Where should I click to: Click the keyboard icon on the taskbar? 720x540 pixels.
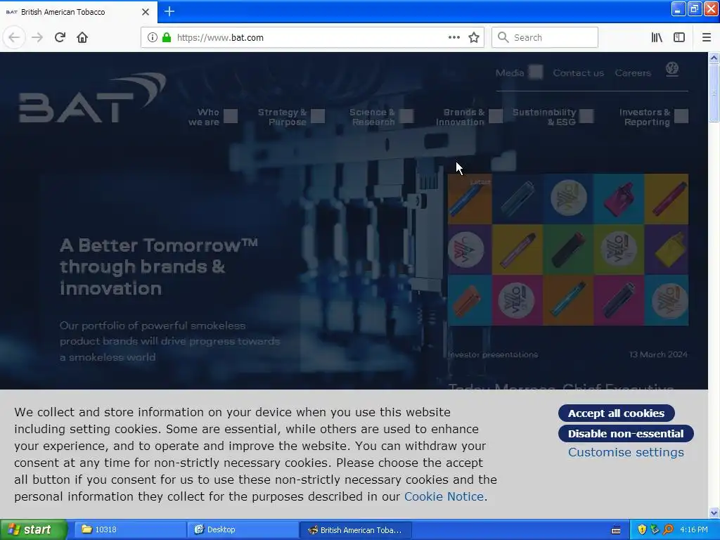pos(616,530)
